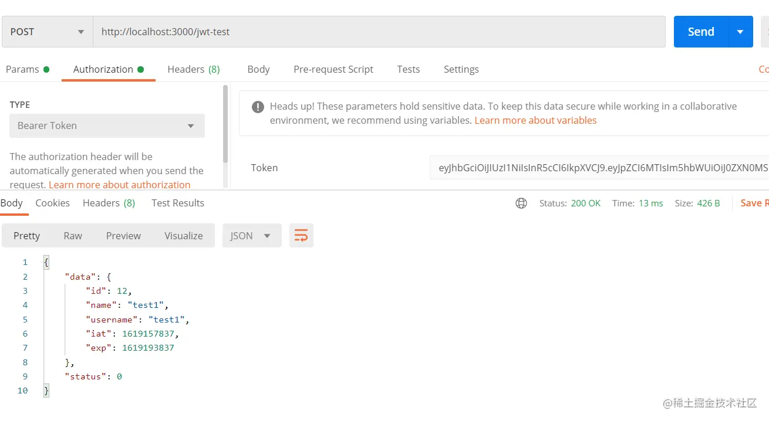Click the Heads up warning info icon

pos(258,107)
